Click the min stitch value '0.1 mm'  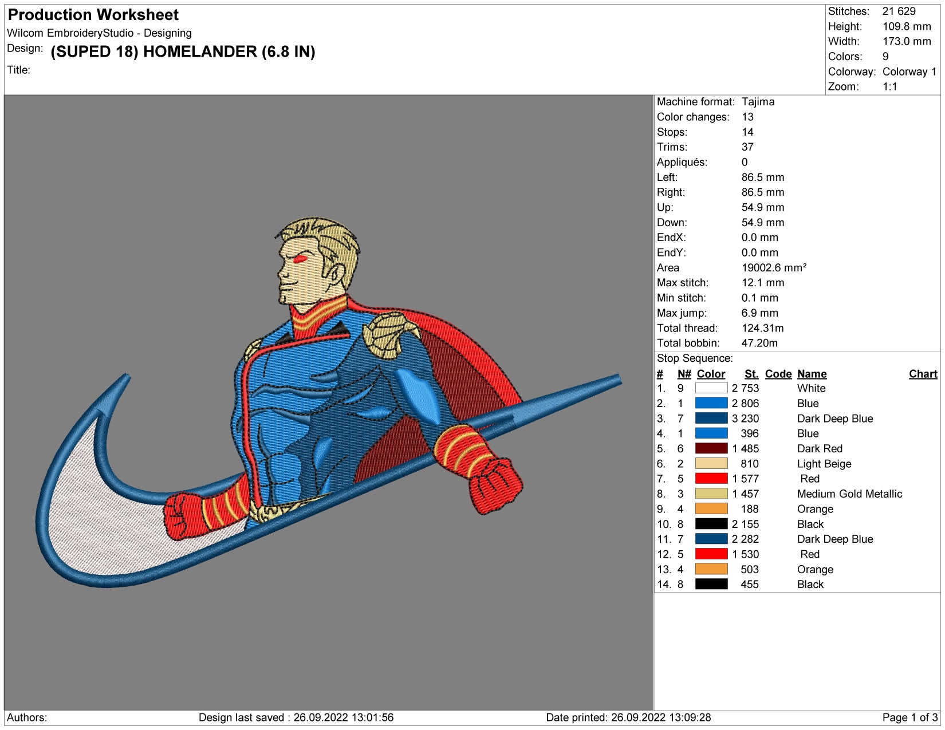pyautogui.click(x=760, y=298)
